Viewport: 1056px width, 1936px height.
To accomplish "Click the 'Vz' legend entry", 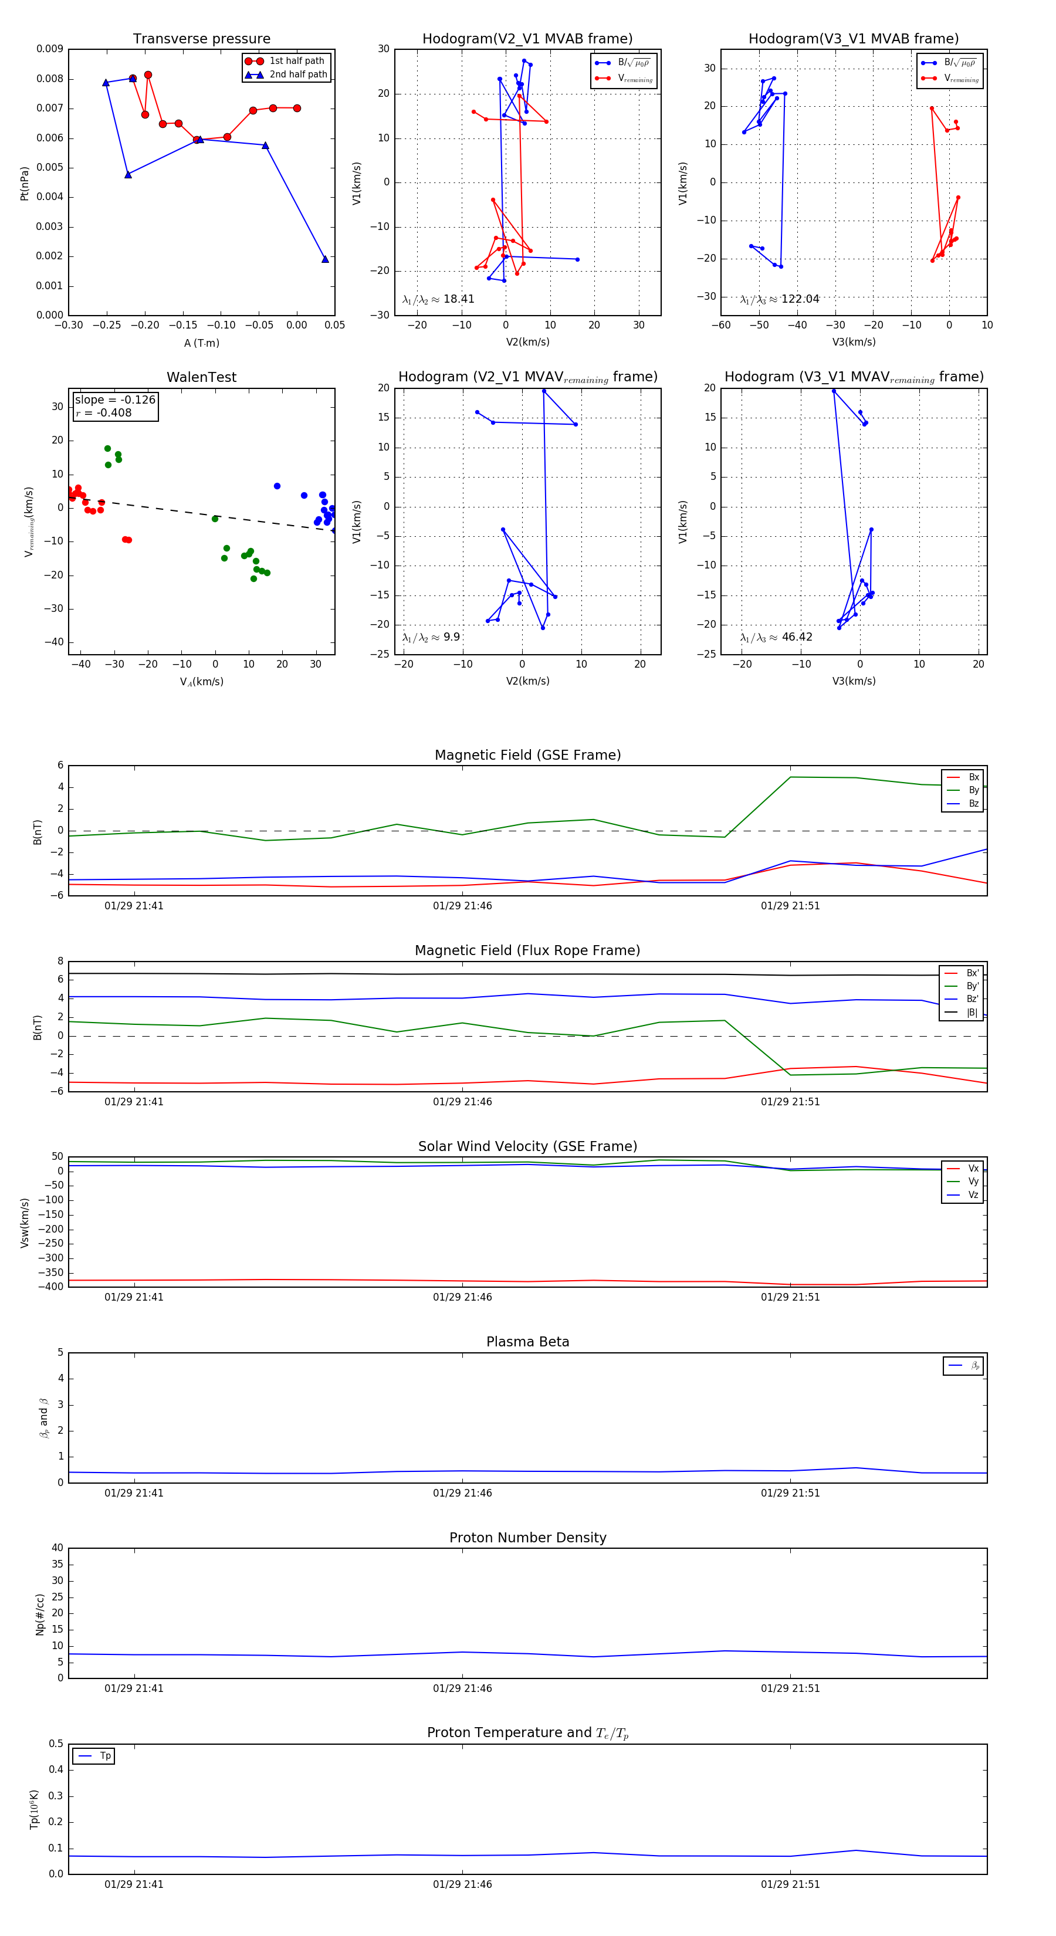I will tap(963, 1195).
